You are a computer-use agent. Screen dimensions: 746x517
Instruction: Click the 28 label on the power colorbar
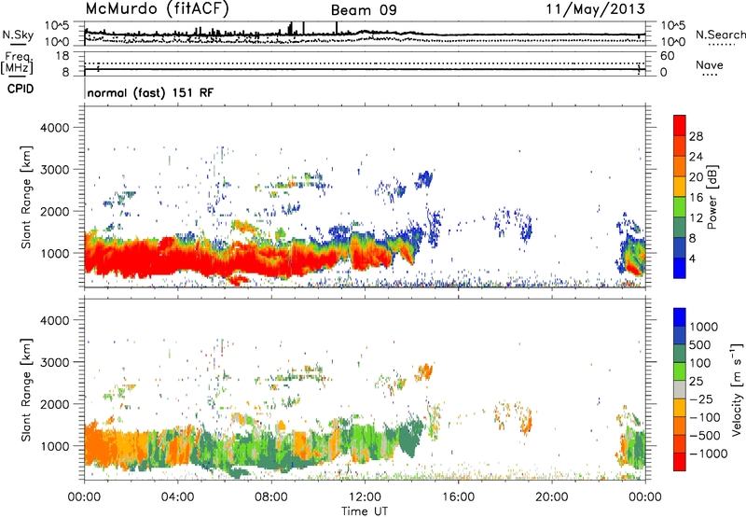[696, 136]
